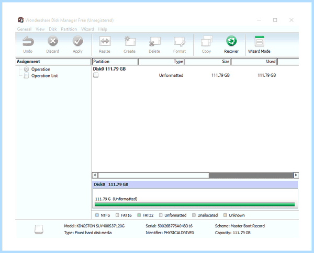Click the partition icon in Disk0 row
314x253 pixels.
[96, 75]
